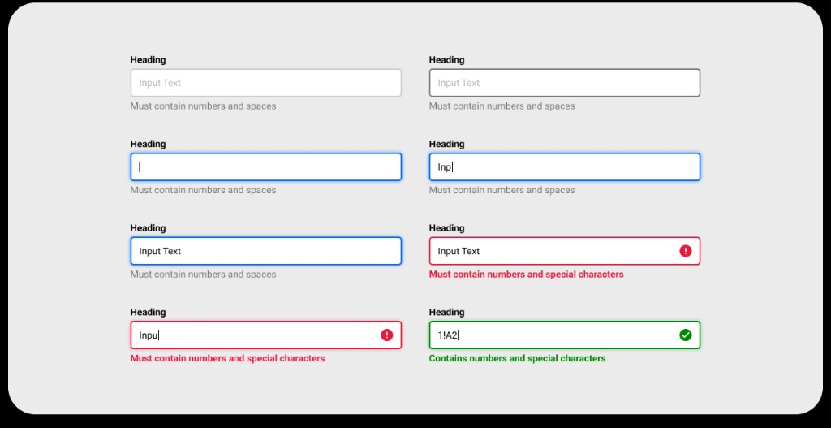This screenshot has width=831, height=428.
Task: Focus the placeholder field with light gray border
Action: coord(266,83)
